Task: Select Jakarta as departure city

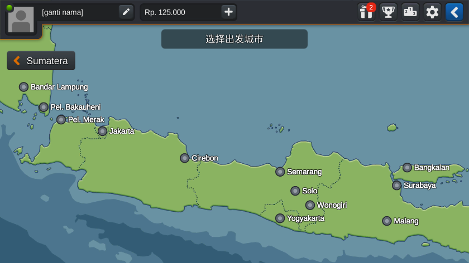Action: pyautogui.click(x=103, y=131)
